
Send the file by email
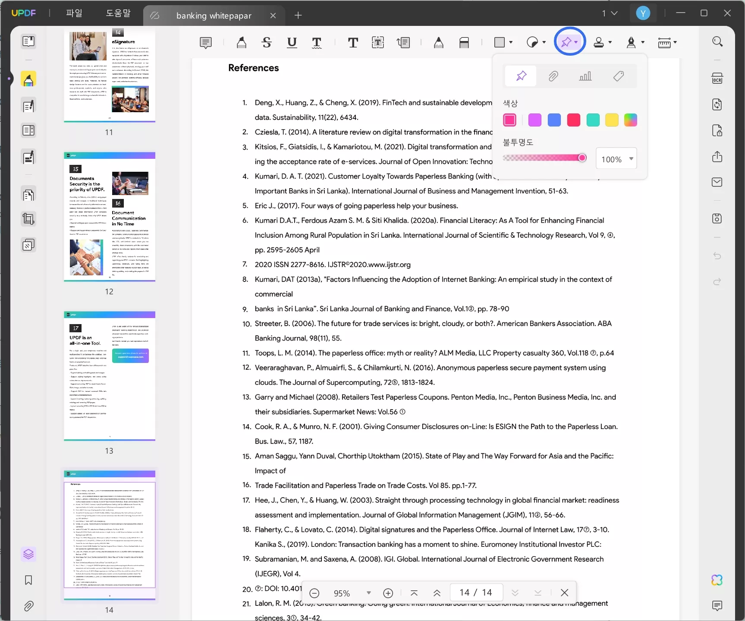tap(717, 182)
